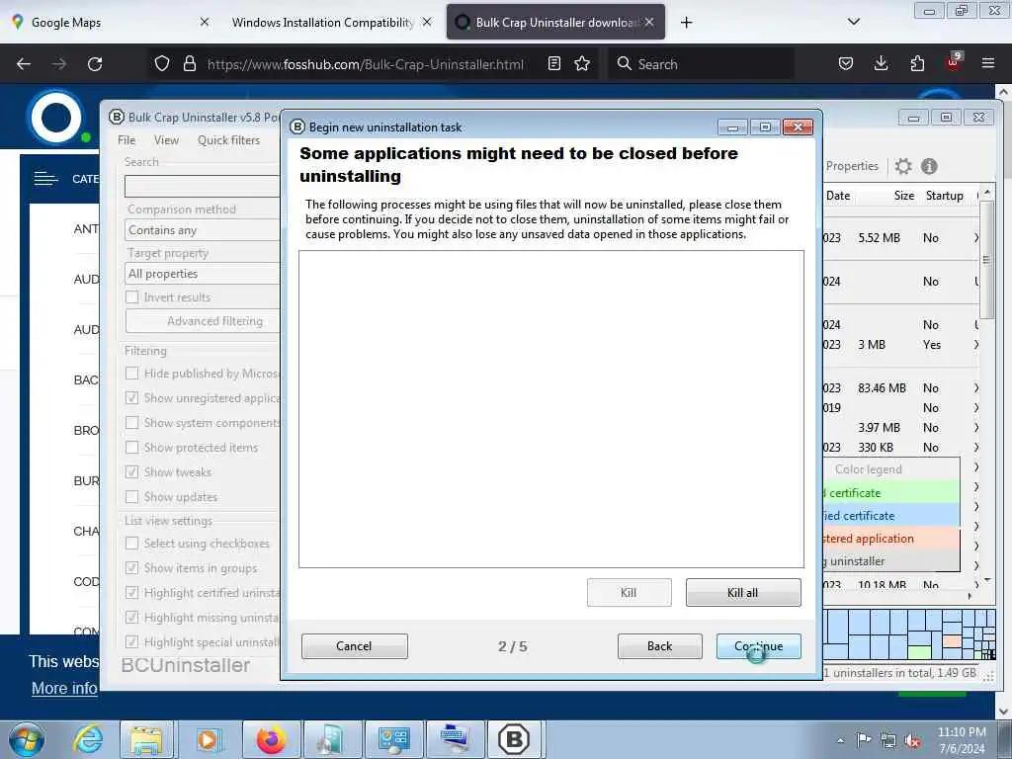Toggle the Show updates checkbox
Screen dimensions: 1012x759
(x=132, y=497)
